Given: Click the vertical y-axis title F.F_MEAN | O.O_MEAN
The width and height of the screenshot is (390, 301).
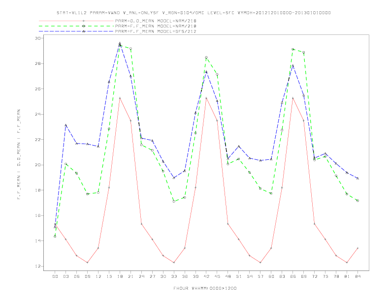Looking at the screenshot, I should click(x=19, y=154).
